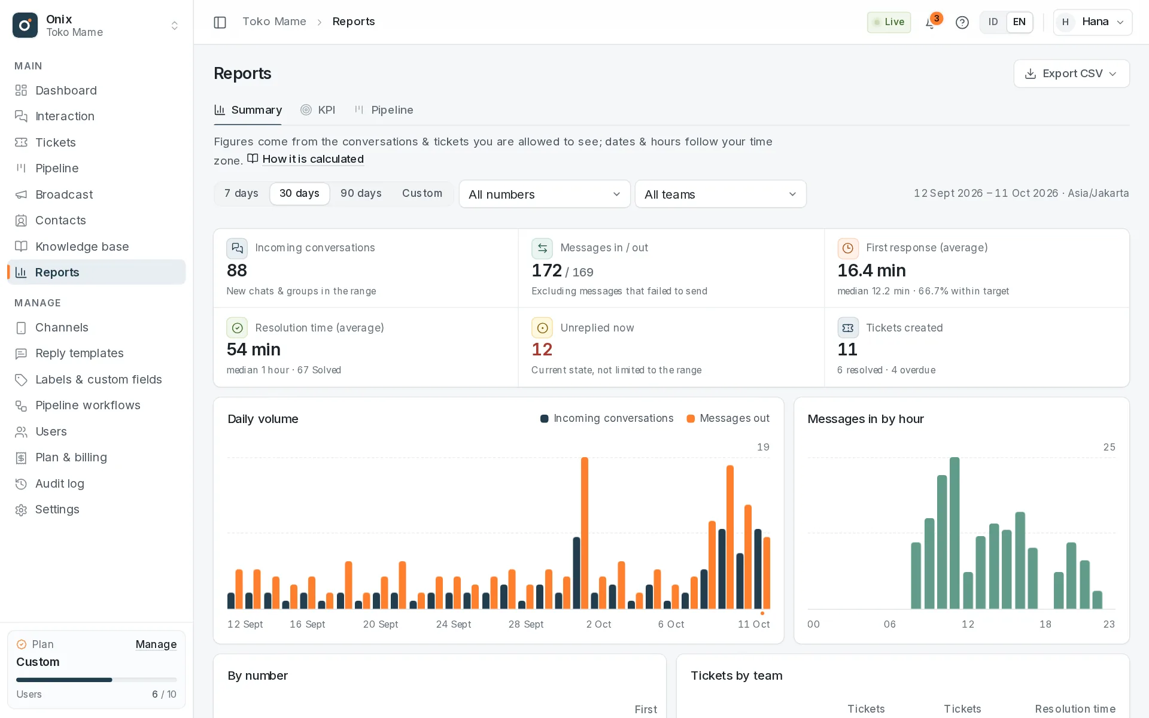Open Dashboard from the sidebar

[x=96, y=90]
